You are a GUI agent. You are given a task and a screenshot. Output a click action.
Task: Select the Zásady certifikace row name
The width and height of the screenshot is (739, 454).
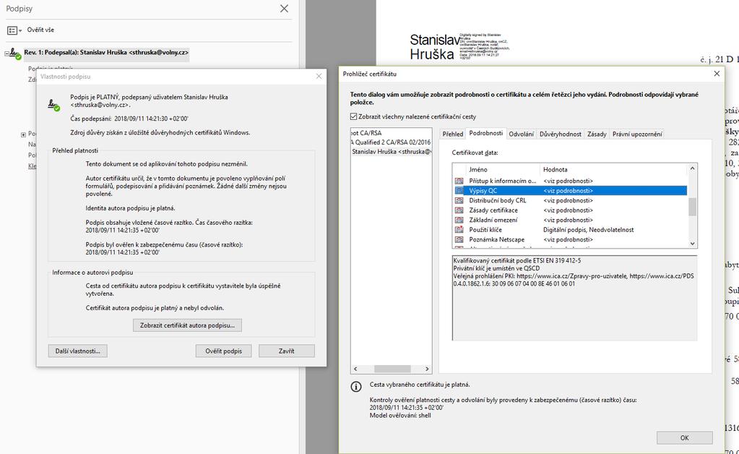493,210
